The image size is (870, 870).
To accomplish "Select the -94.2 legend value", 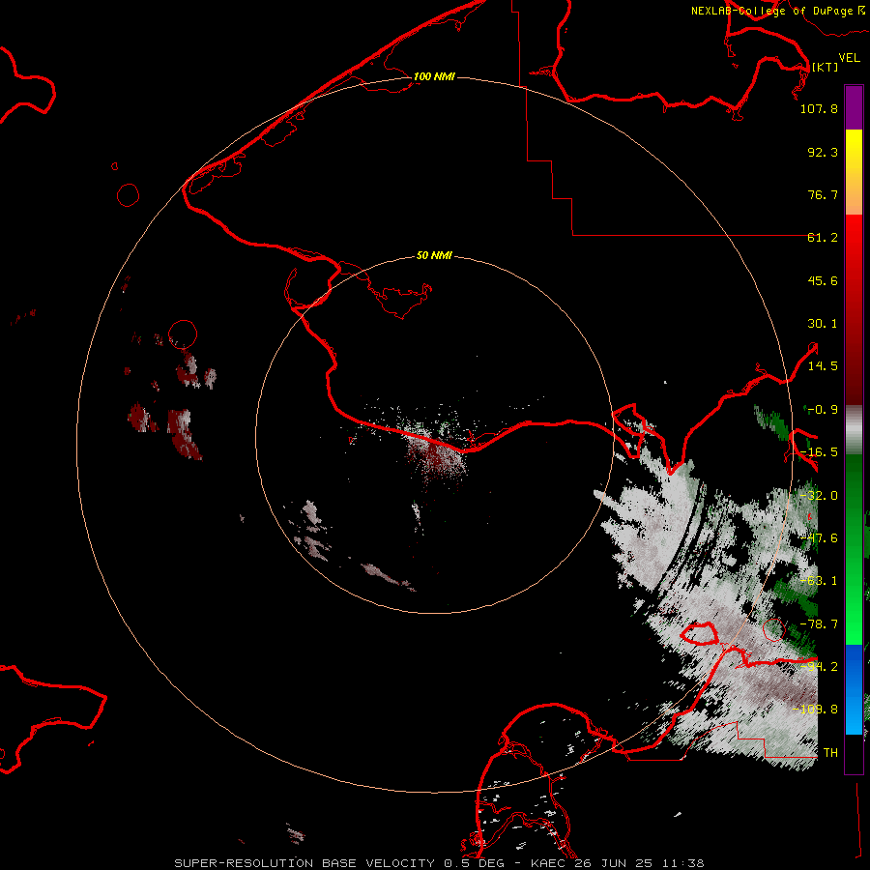I will coord(819,666).
